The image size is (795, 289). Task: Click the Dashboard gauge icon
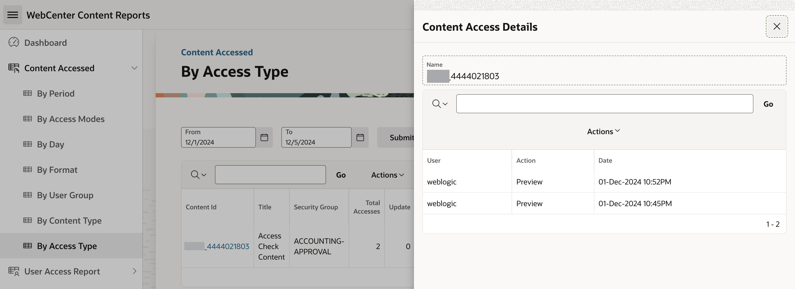tap(13, 42)
